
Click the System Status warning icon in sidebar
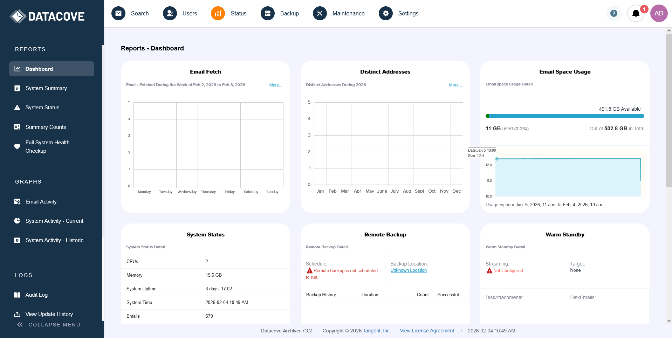click(17, 108)
